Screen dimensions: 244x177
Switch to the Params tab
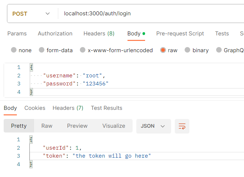[x=17, y=34]
